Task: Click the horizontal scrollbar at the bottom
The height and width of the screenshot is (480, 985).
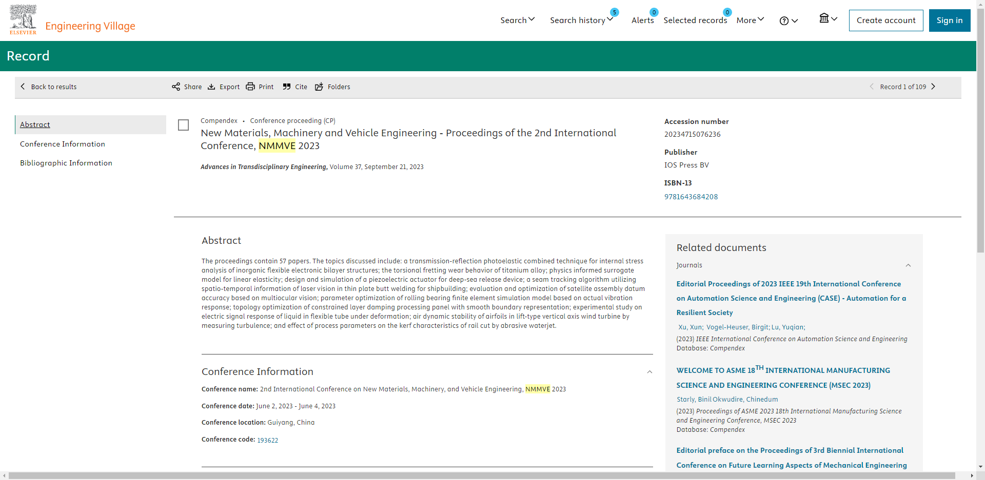Action: 481,475
